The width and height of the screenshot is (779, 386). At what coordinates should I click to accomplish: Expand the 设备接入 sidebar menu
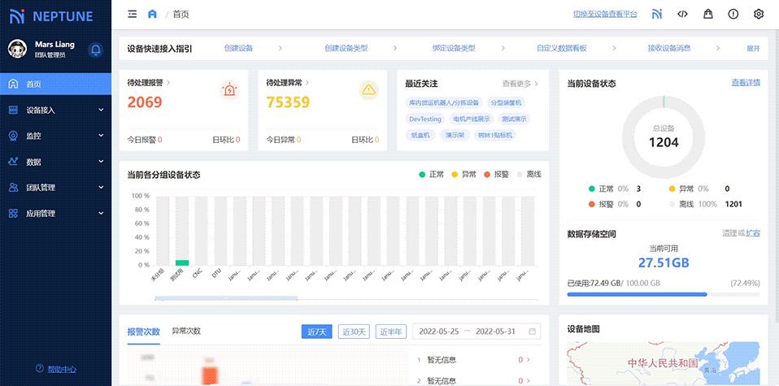pyautogui.click(x=55, y=110)
